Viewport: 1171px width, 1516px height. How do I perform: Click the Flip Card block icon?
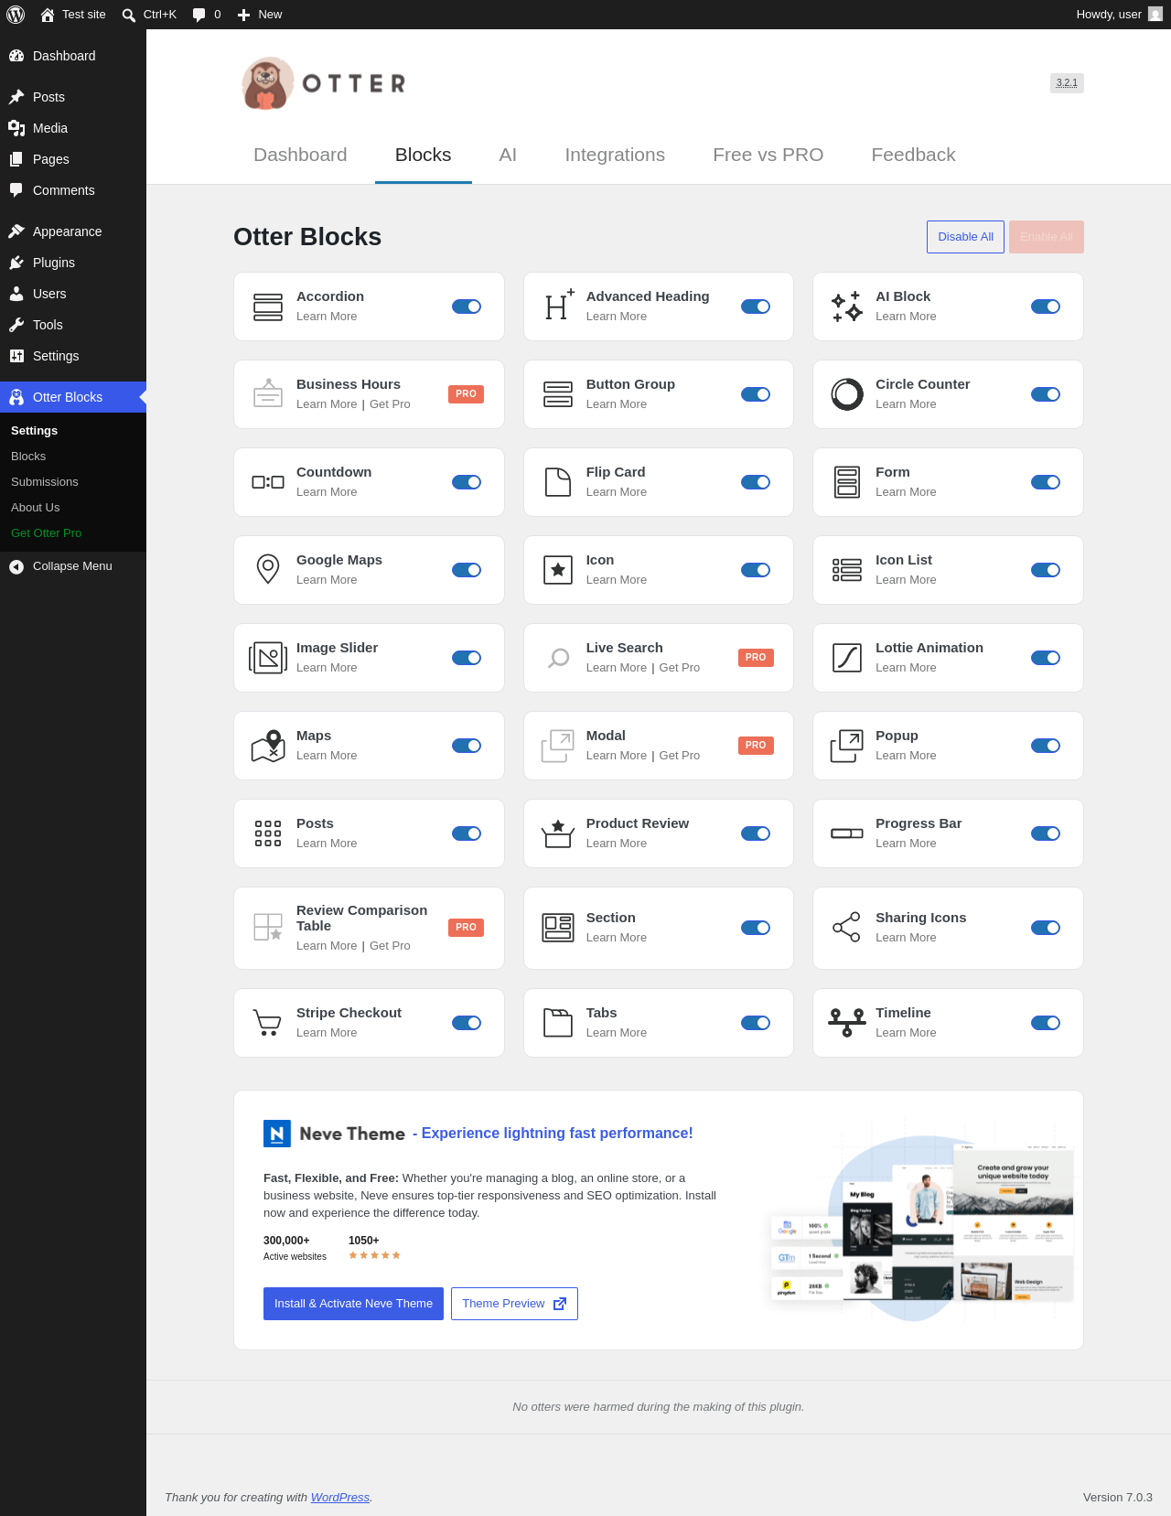click(x=558, y=482)
